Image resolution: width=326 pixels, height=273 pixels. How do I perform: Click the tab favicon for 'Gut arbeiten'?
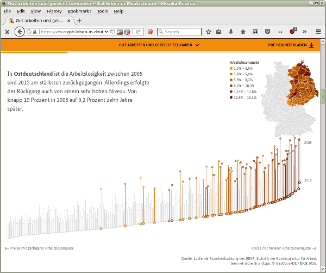(11, 21)
